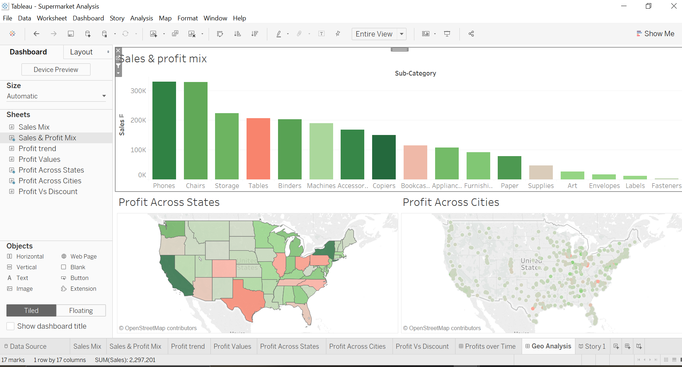Add a new data source from the toolbar
This screenshot has width=682, height=367.
coord(88,34)
